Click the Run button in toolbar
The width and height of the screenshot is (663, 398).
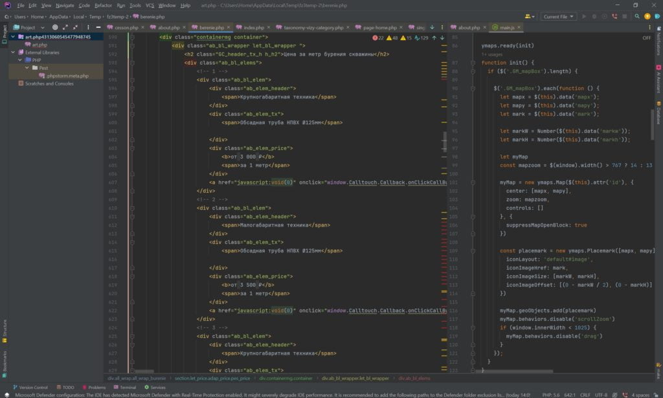(584, 16)
